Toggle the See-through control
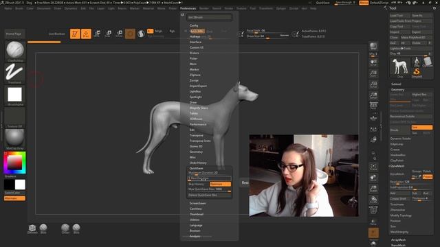The image size is (440, 247). tap(345, 3)
